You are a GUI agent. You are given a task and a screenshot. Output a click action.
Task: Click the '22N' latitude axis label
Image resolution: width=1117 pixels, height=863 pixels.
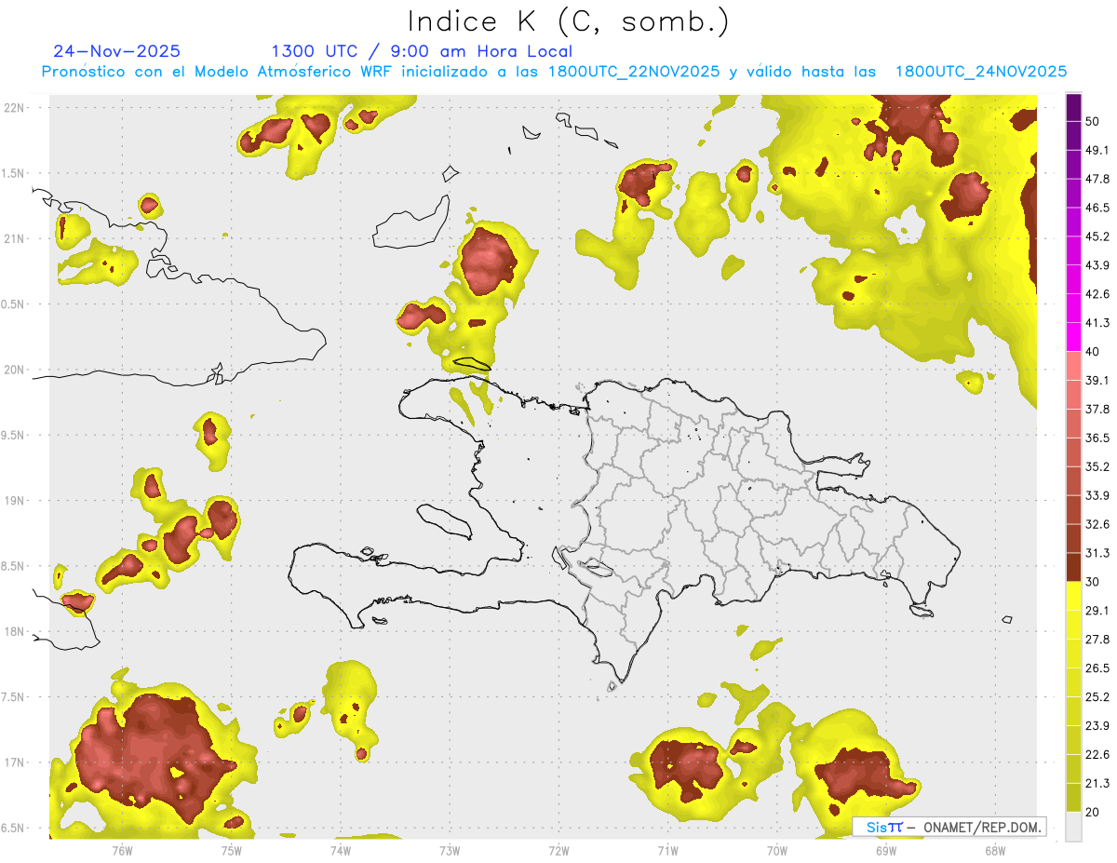[15, 107]
